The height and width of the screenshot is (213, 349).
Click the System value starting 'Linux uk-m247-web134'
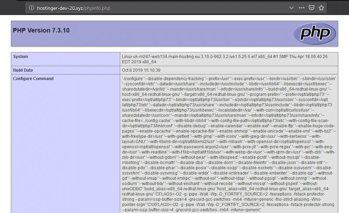[225, 59]
